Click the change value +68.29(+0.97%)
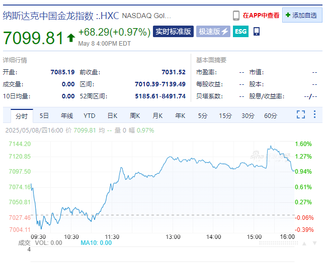 pos(114,32)
